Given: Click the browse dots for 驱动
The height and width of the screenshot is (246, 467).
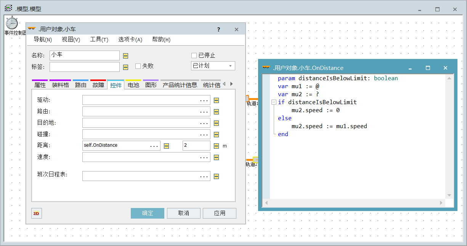Looking at the screenshot, I should tap(204, 100).
